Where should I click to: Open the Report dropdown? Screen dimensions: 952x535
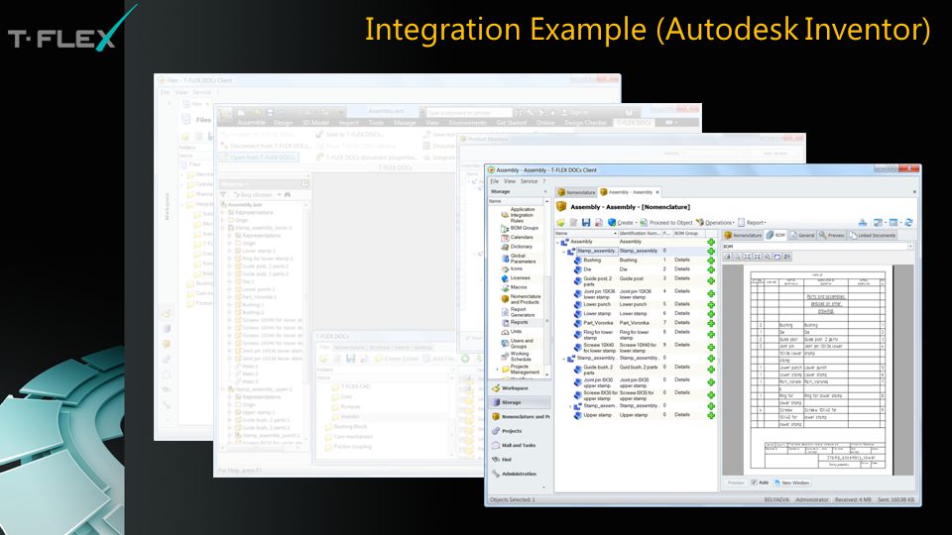click(x=752, y=223)
